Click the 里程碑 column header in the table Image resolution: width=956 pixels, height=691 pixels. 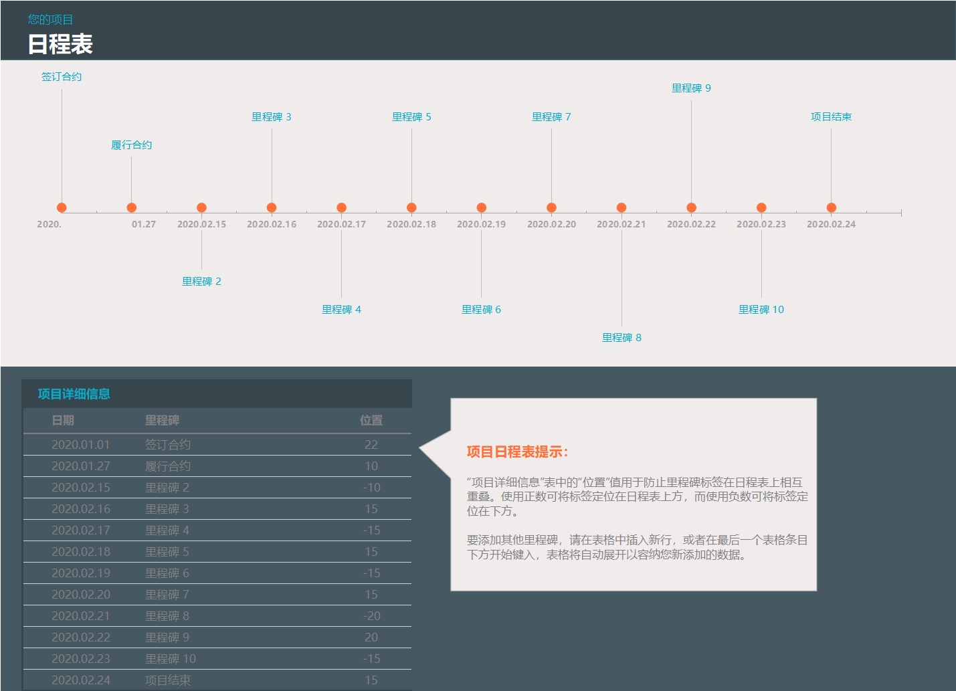163,421
